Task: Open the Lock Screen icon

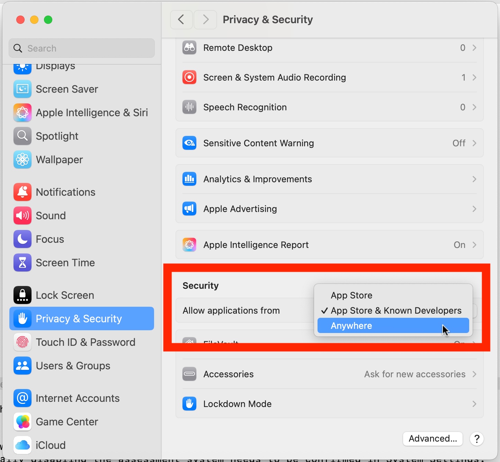Action: (23, 295)
